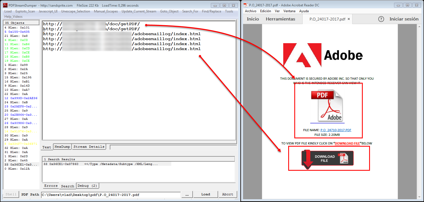Click the red DOWNLOAD FILE text link
Screen dimensions: 424x202
click(x=347, y=143)
